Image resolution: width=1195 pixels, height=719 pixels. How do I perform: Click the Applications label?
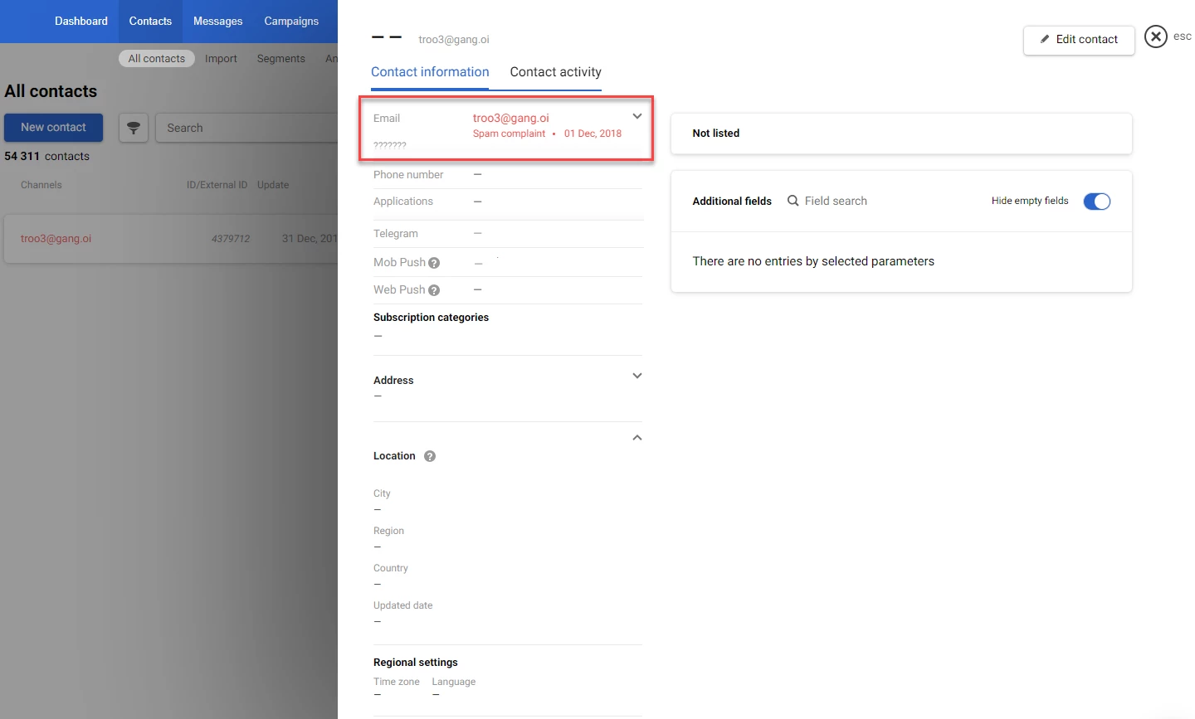pyautogui.click(x=403, y=202)
